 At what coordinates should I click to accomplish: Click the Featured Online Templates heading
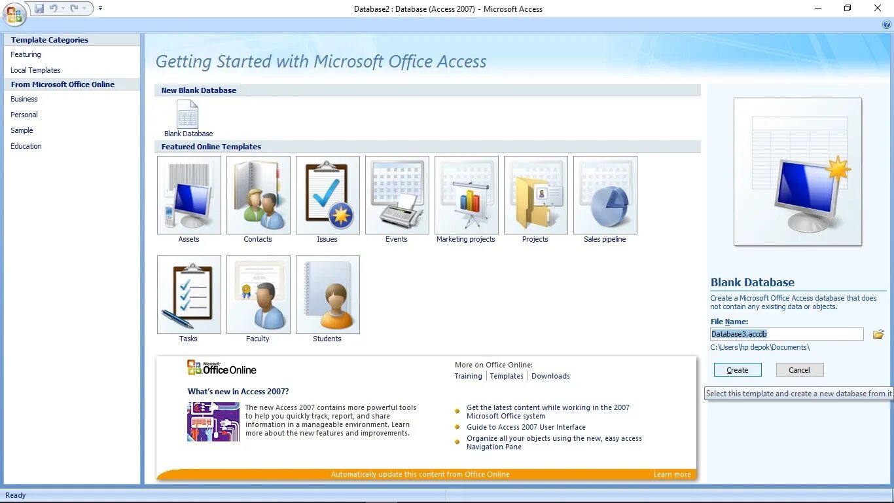coord(211,147)
